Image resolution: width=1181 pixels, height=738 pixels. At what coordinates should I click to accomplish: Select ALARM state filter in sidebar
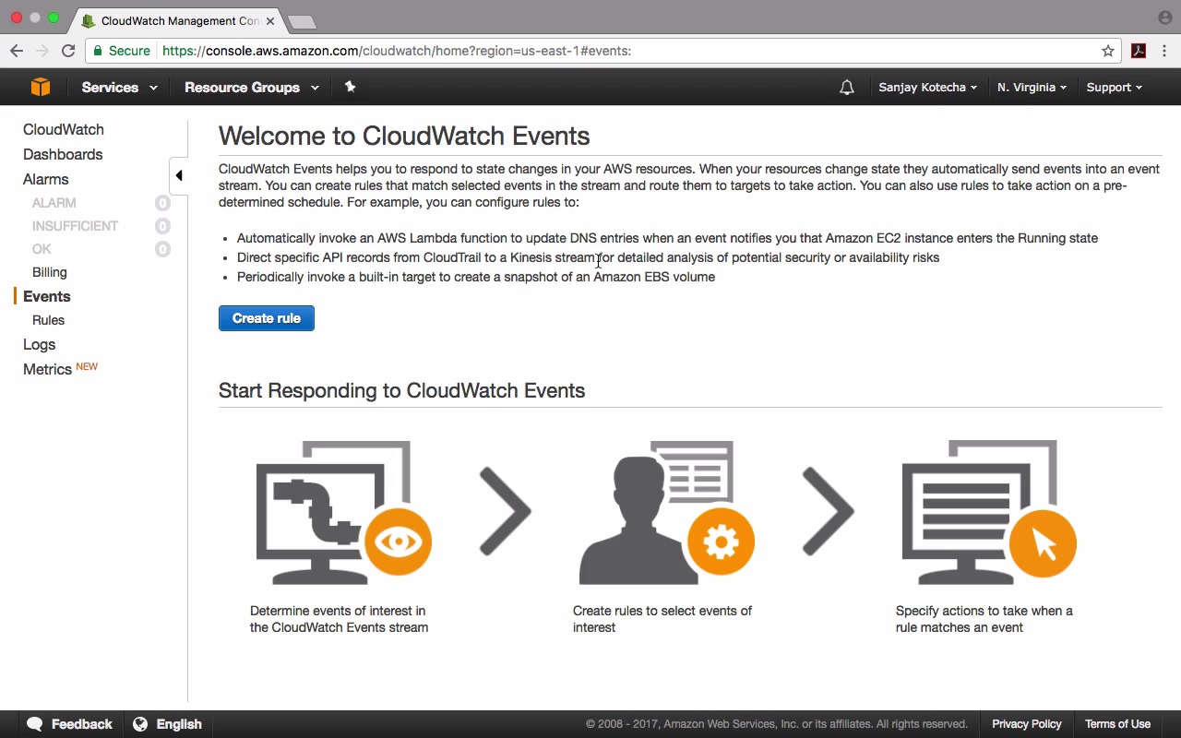coord(54,203)
